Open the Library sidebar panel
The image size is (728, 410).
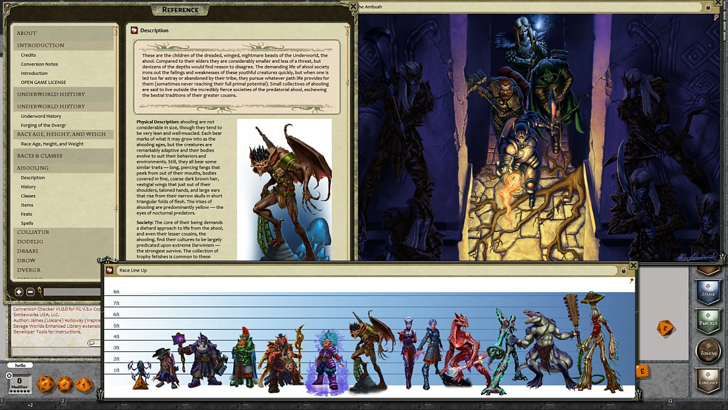tap(708, 377)
